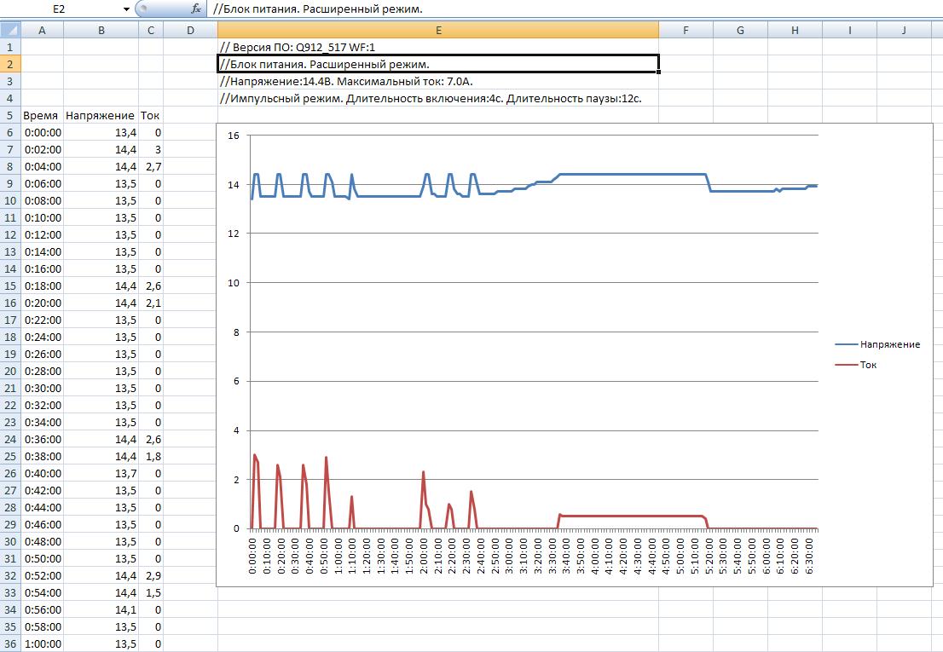Click the Select All corner triangle

(10, 30)
